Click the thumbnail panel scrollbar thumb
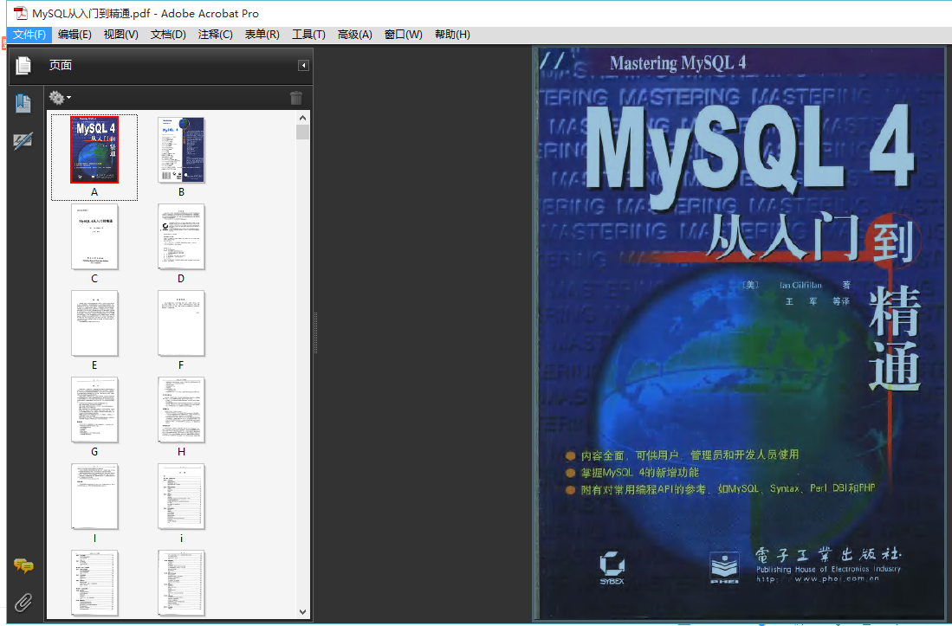 click(302, 132)
